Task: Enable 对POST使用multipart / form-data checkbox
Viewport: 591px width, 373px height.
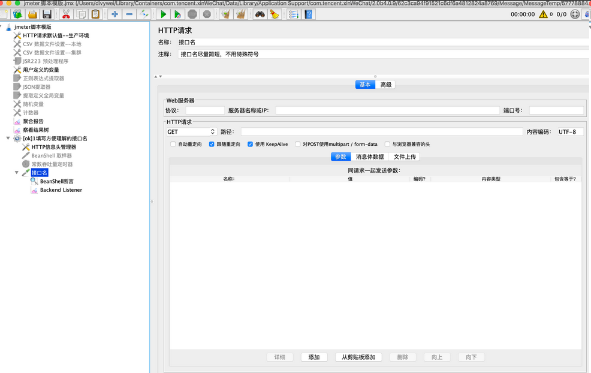Action: (298, 144)
